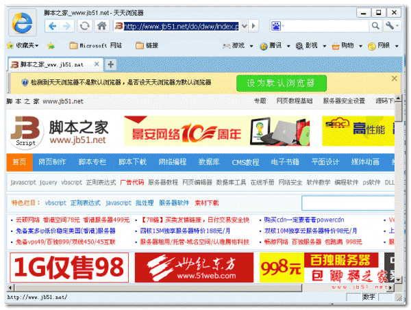
Task: Click the 景安网络10周年 banner
Action: [217, 131]
